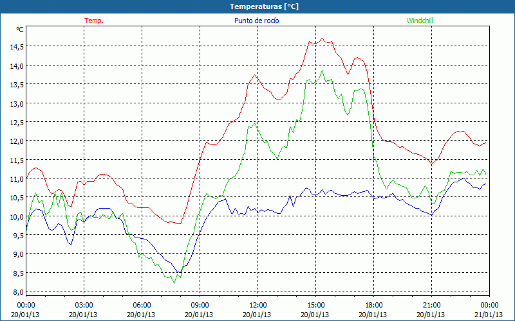Click the '03:00' time label
The image size is (515, 321).
(84, 306)
